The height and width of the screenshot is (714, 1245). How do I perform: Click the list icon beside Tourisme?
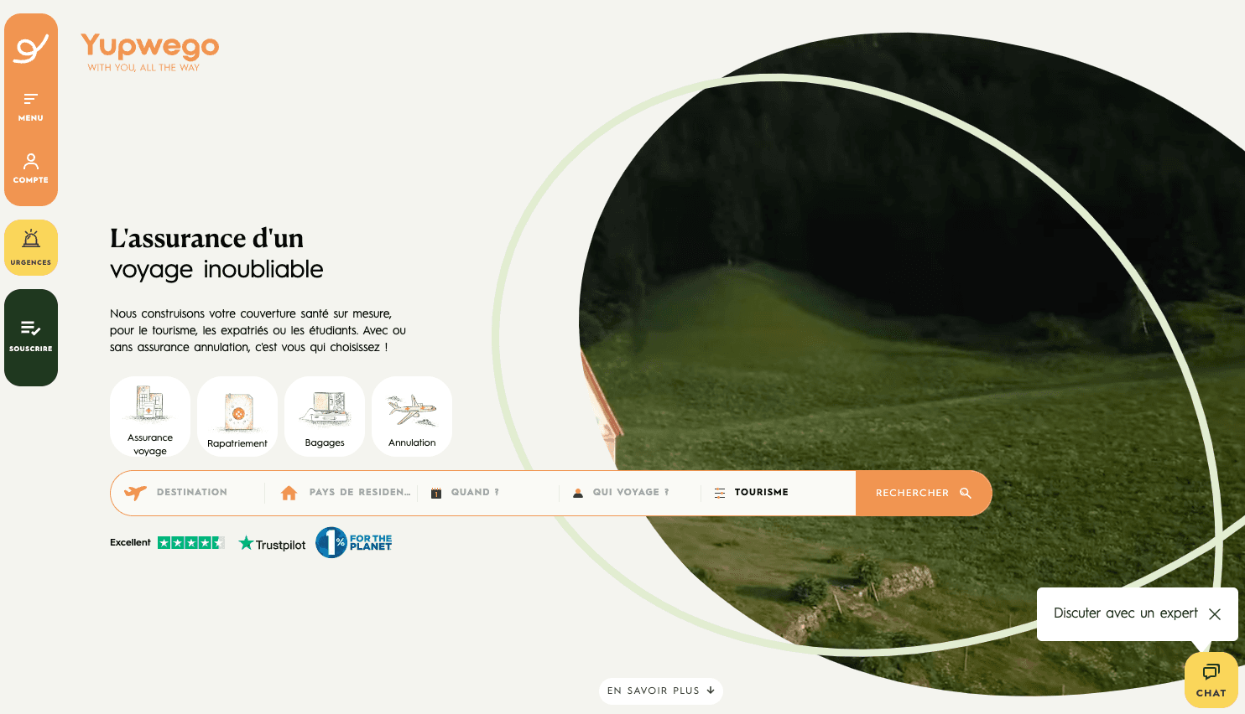720,493
